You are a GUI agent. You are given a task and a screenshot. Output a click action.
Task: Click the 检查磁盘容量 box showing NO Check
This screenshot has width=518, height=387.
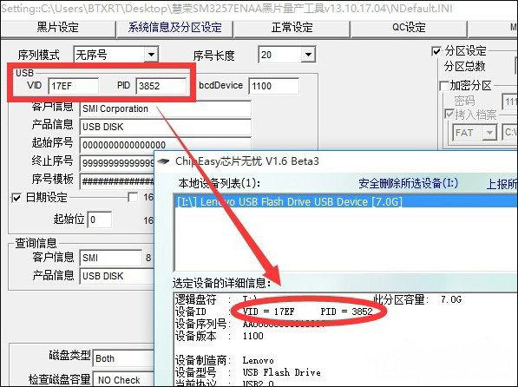pos(124,380)
